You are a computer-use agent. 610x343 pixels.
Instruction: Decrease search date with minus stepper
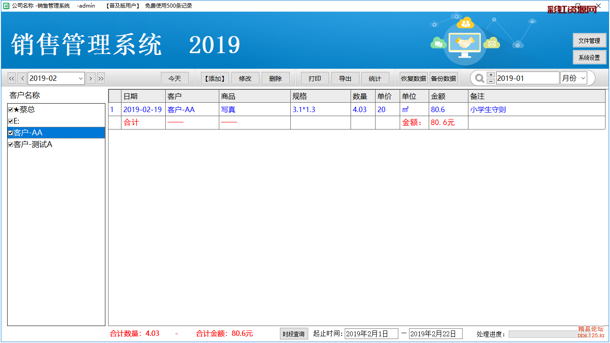click(x=491, y=81)
